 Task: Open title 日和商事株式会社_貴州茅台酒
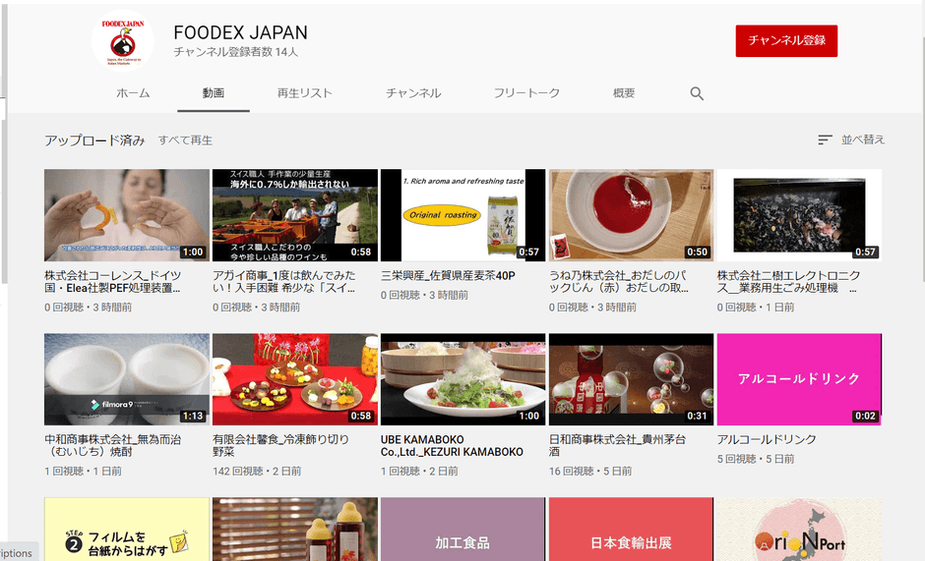click(x=618, y=445)
